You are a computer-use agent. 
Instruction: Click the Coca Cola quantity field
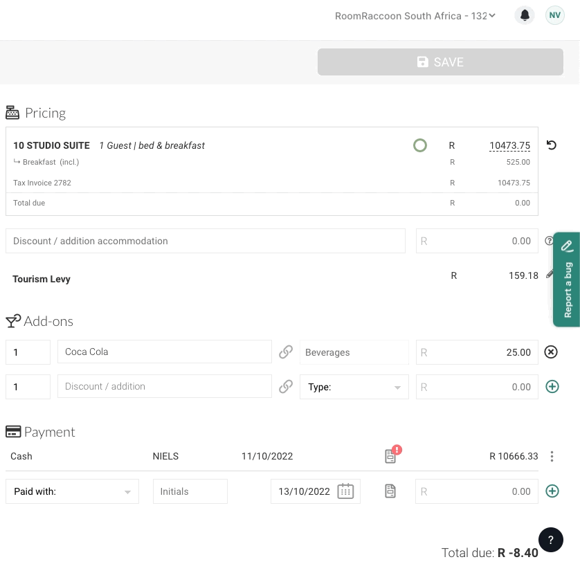click(x=28, y=352)
